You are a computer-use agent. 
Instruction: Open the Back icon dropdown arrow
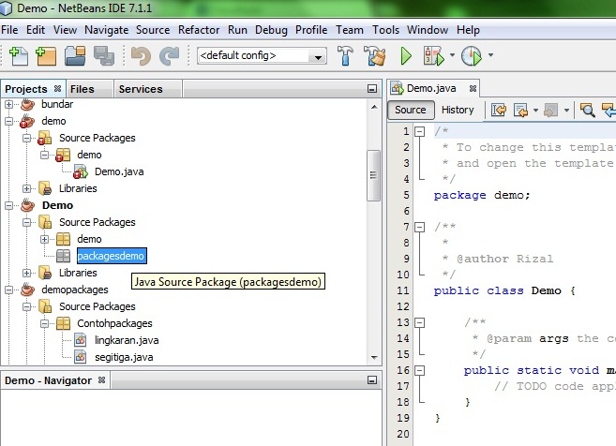(x=535, y=111)
